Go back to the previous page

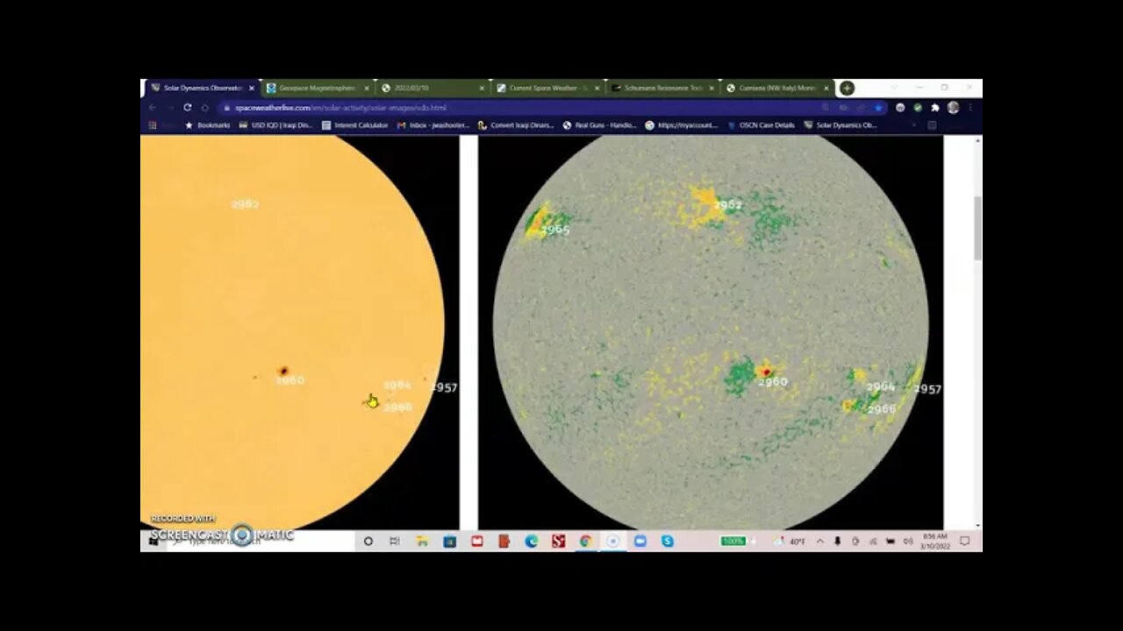[152, 108]
